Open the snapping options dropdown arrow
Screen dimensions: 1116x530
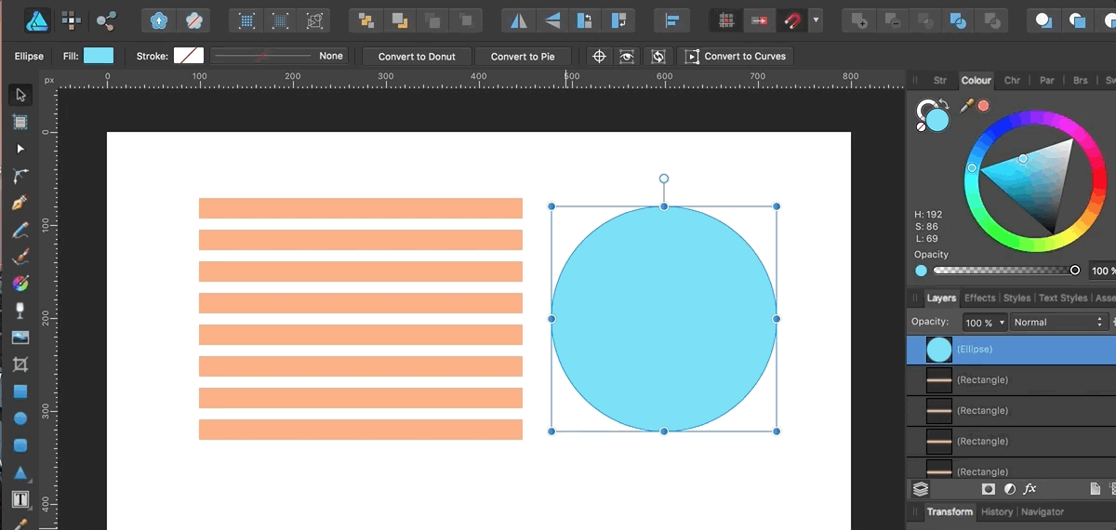(x=816, y=20)
